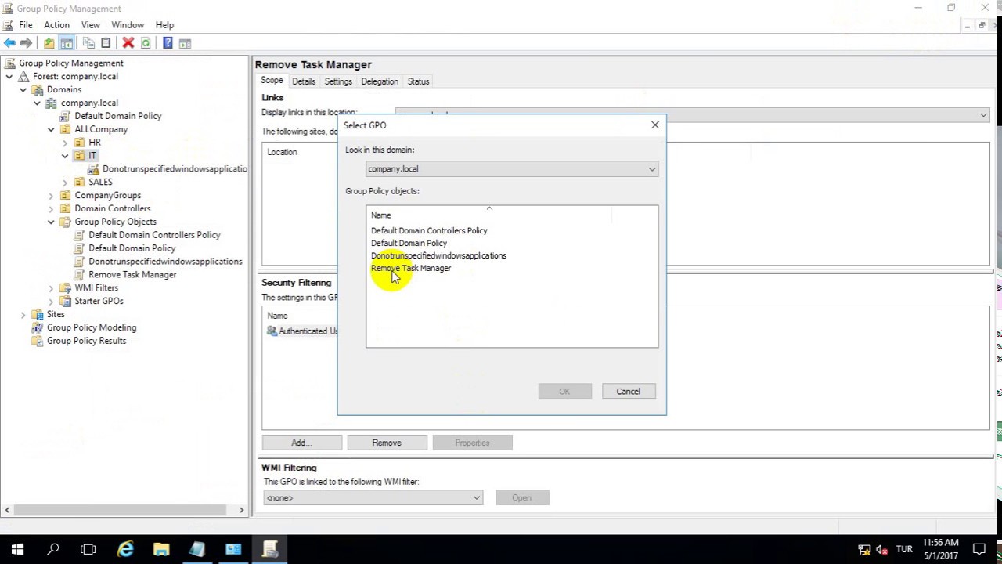Open the File menu
This screenshot has width=1002, height=564.
[x=26, y=25]
